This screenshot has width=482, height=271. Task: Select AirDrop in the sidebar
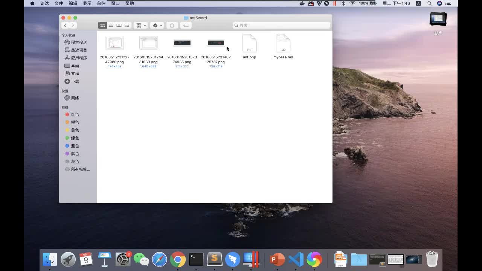coord(76,42)
